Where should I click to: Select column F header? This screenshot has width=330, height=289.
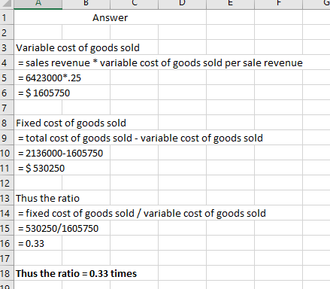(278, 5)
